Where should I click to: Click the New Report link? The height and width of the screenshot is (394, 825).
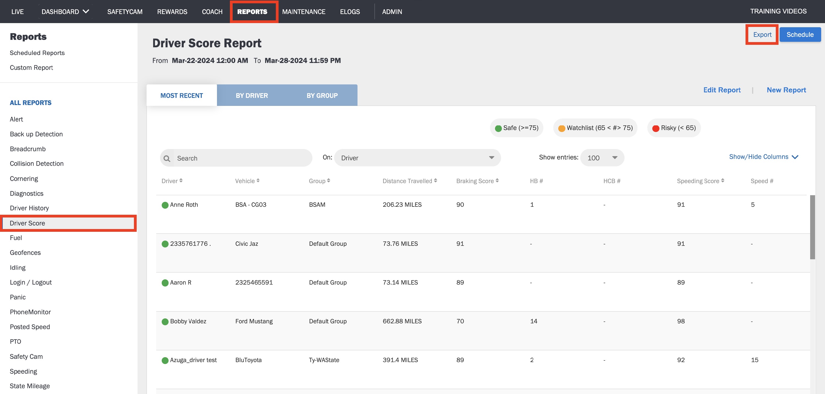pyautogui.click(x=786, y=90)
